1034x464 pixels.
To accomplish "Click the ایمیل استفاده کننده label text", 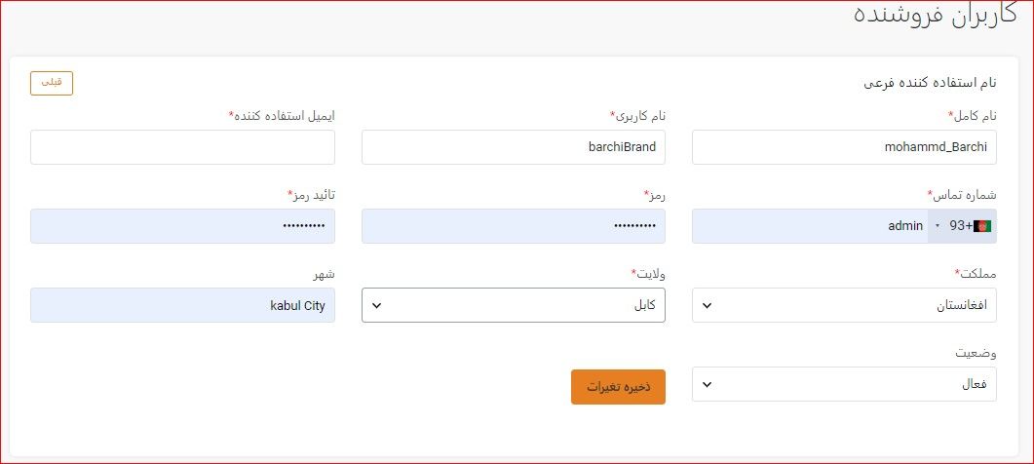I will tap(285, 115).
